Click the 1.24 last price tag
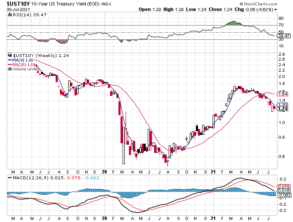This screenshot has width=293, height=222. click(283, 108)
